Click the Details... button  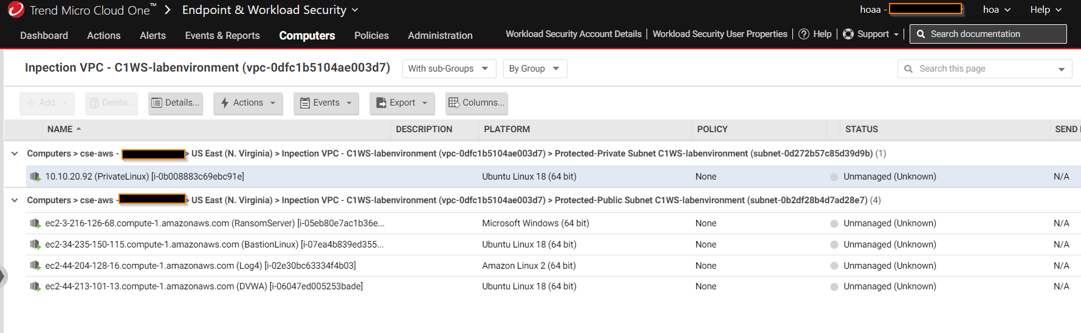coord(176,103)
